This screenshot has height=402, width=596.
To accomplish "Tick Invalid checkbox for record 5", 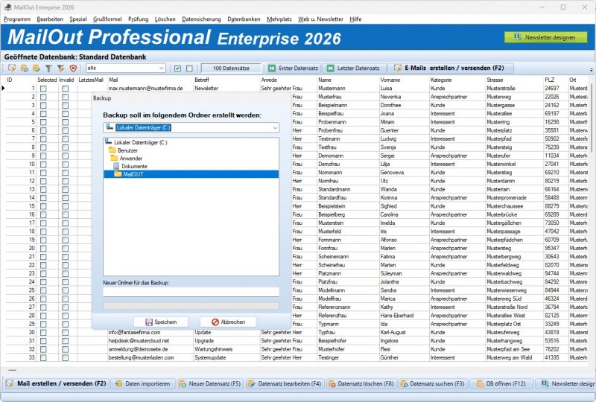I will (x=66, y=122).
